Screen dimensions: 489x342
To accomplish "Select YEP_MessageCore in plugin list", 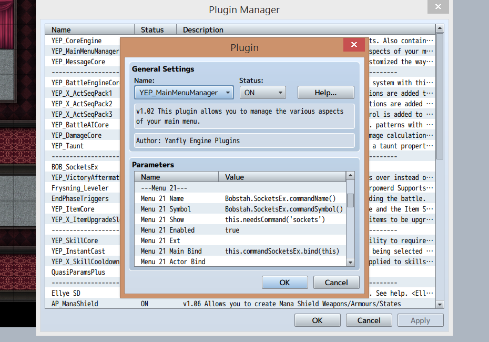I will pos(78,62).
